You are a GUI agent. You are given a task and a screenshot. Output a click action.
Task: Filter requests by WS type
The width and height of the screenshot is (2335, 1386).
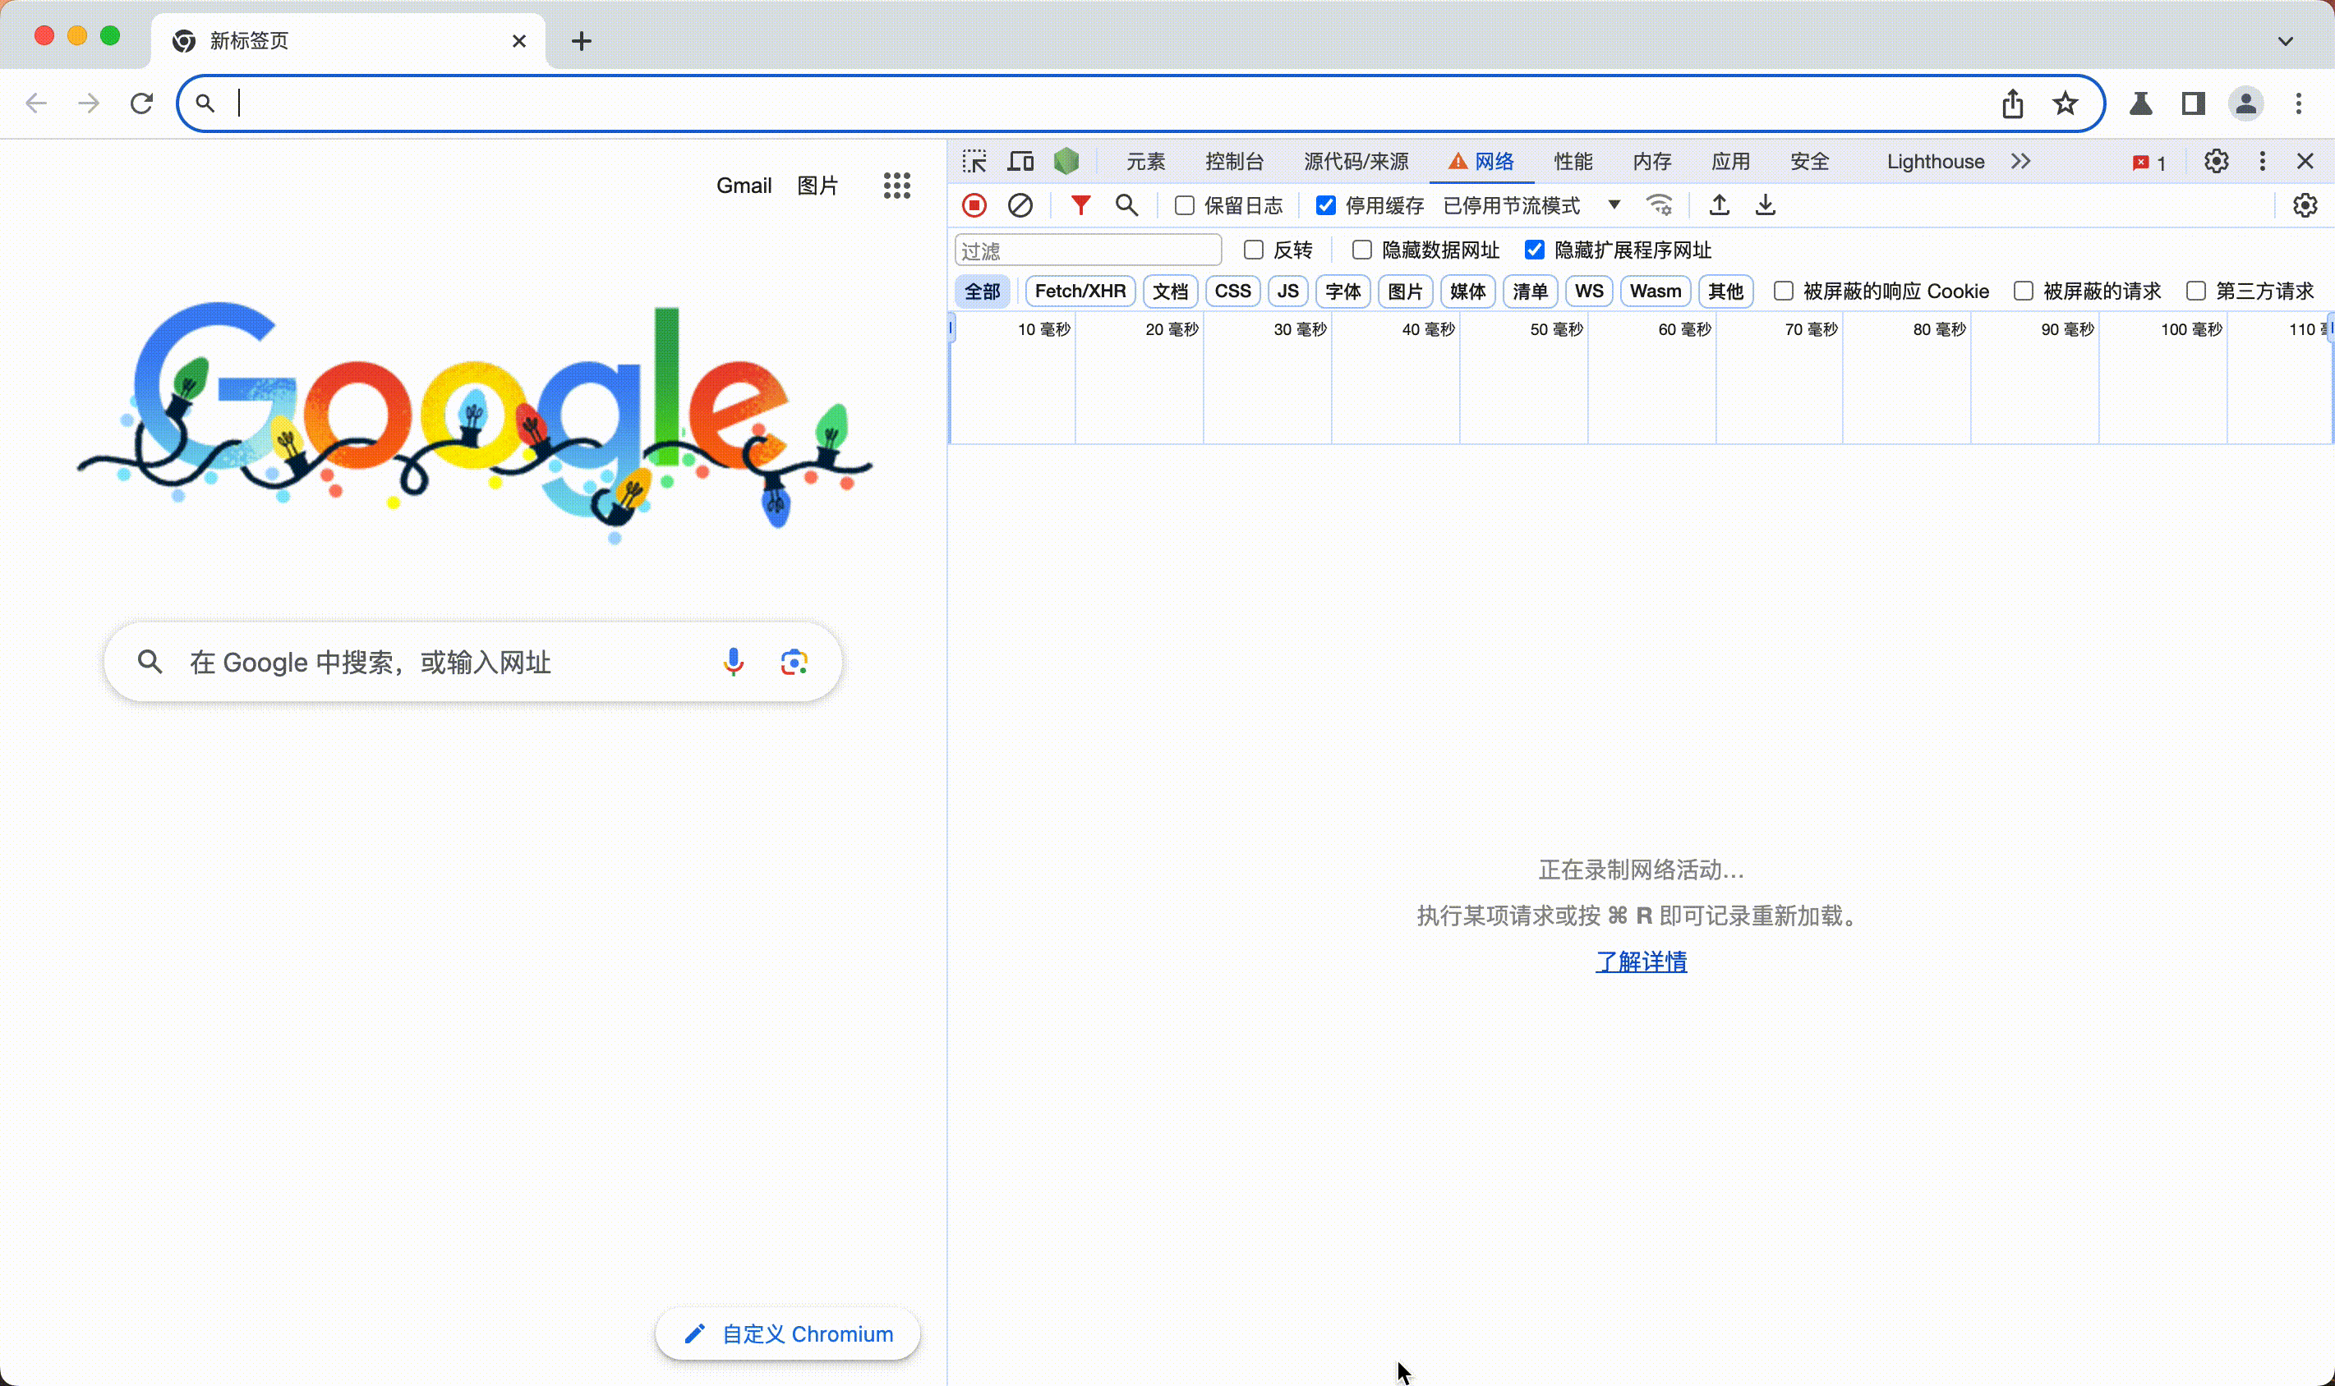(1588, 291)
